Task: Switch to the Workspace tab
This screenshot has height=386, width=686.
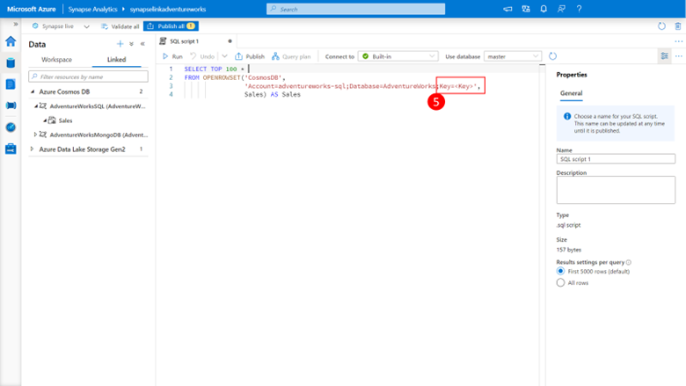Action: 56,60
